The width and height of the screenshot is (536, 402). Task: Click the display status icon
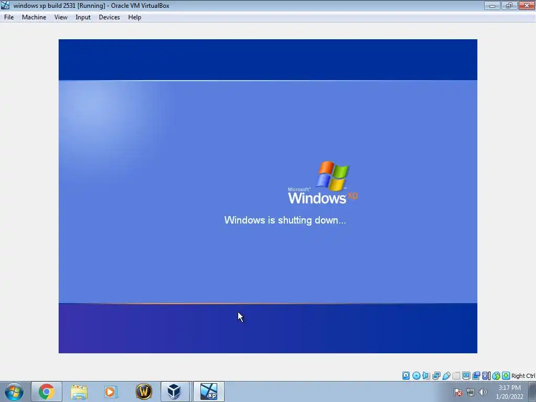466,376
